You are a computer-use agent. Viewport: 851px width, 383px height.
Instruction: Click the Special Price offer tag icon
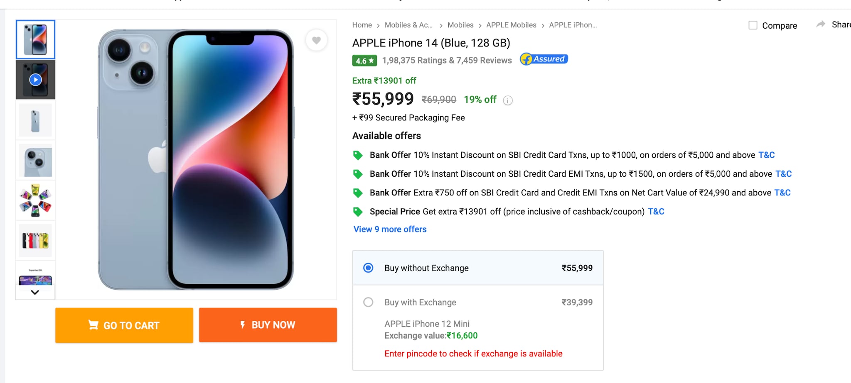(x=358, y=212)
